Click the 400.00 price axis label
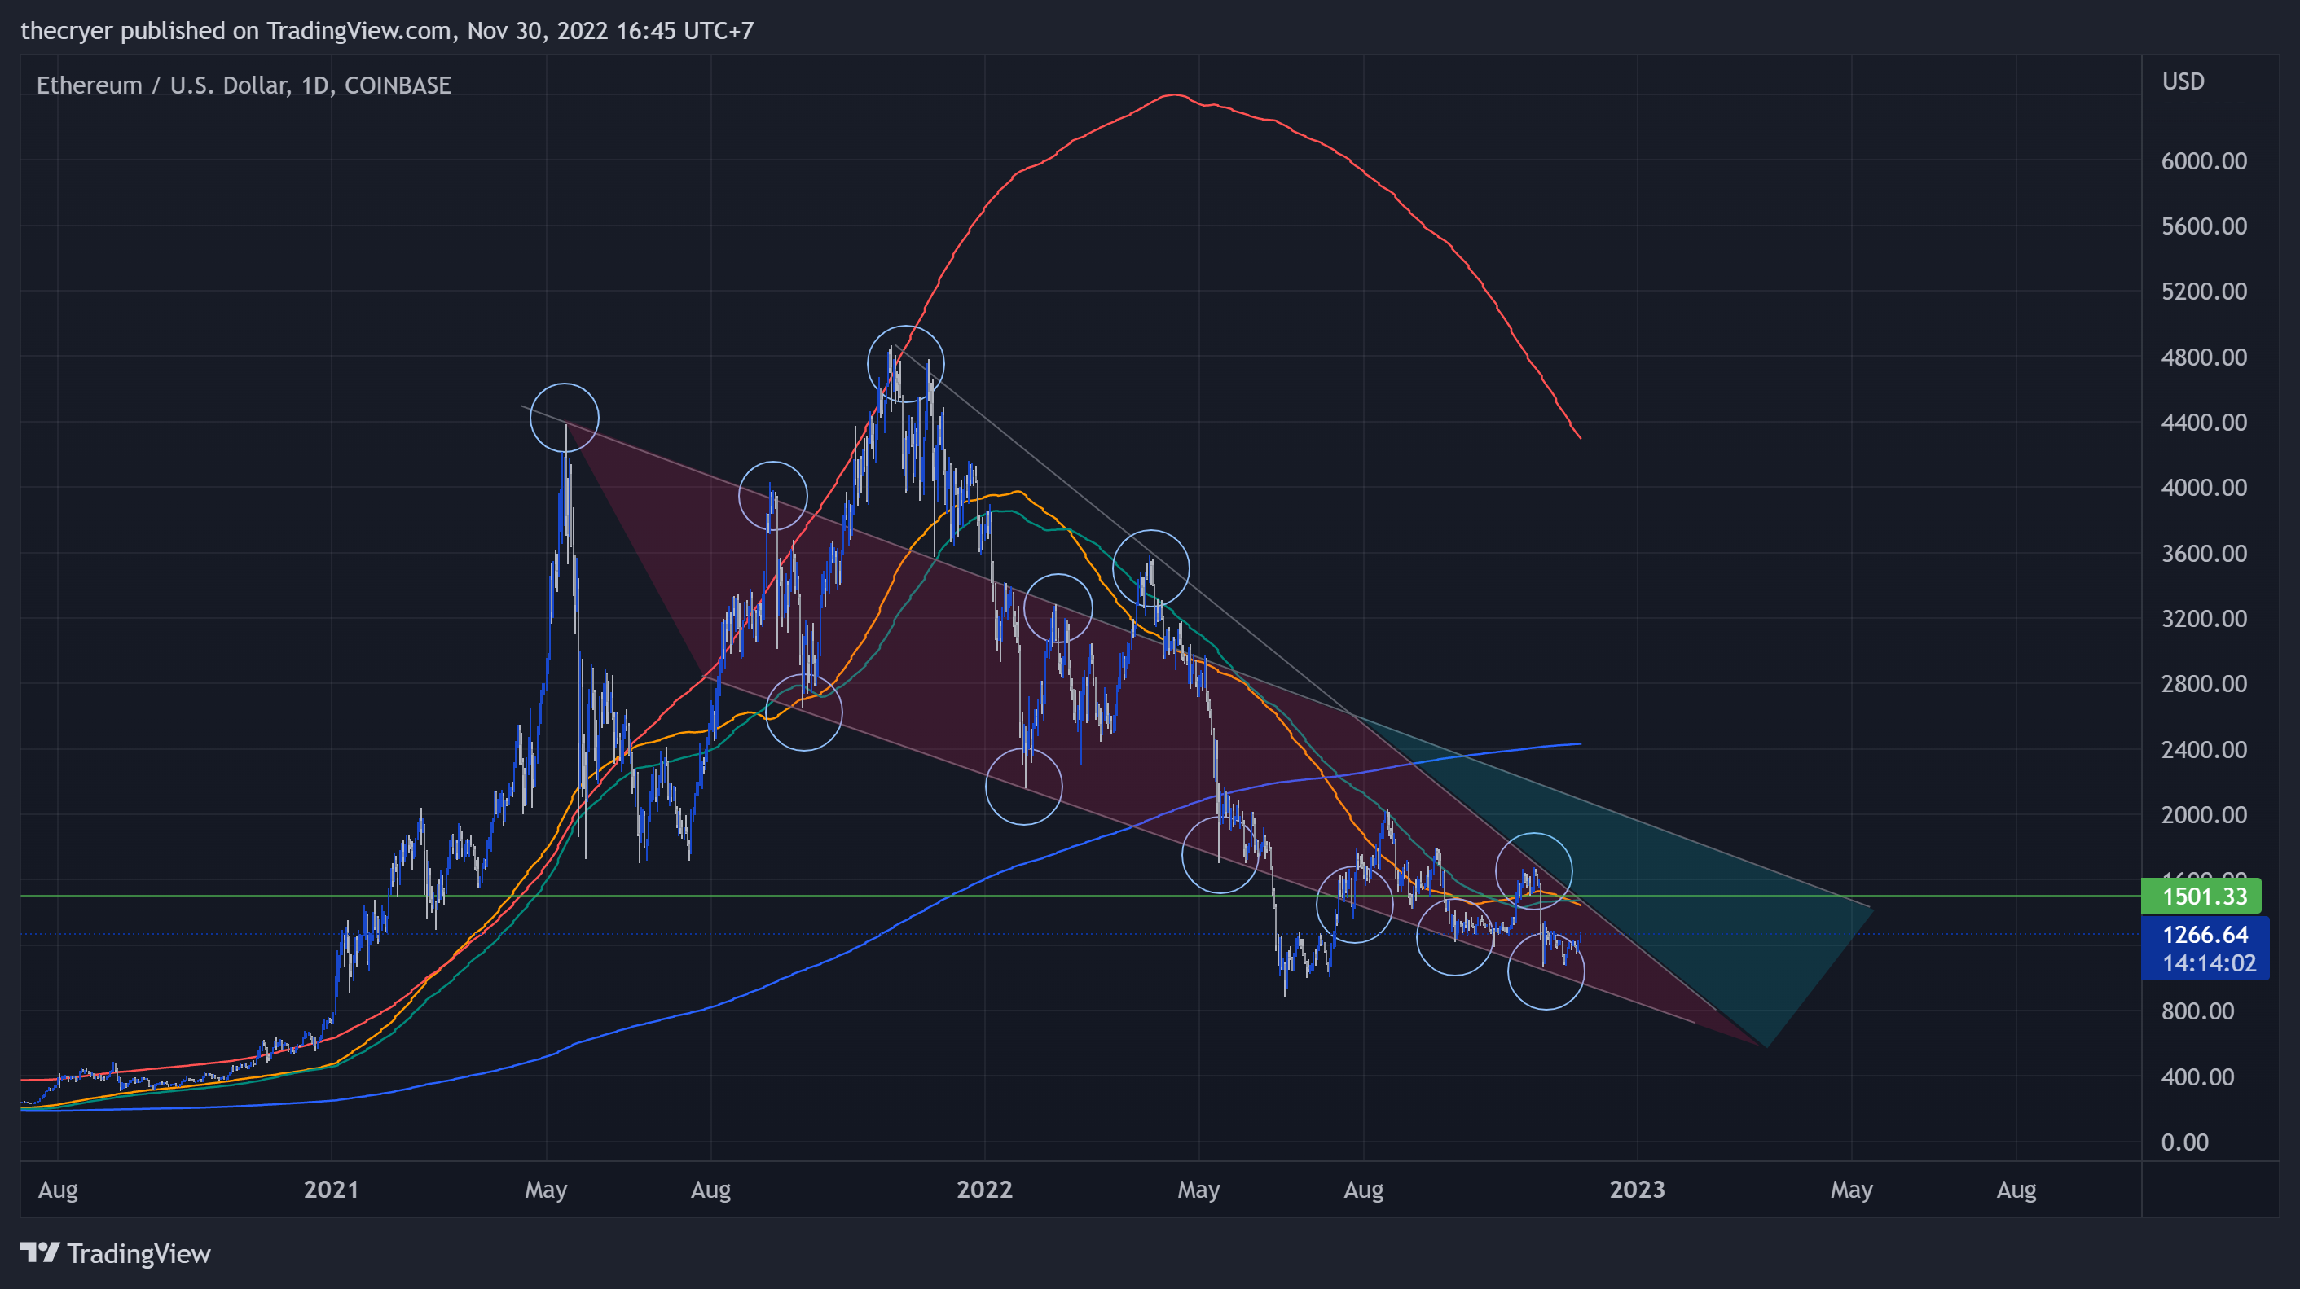The width and height of the screenshot is (2300, 1289). [2197, 1076]
